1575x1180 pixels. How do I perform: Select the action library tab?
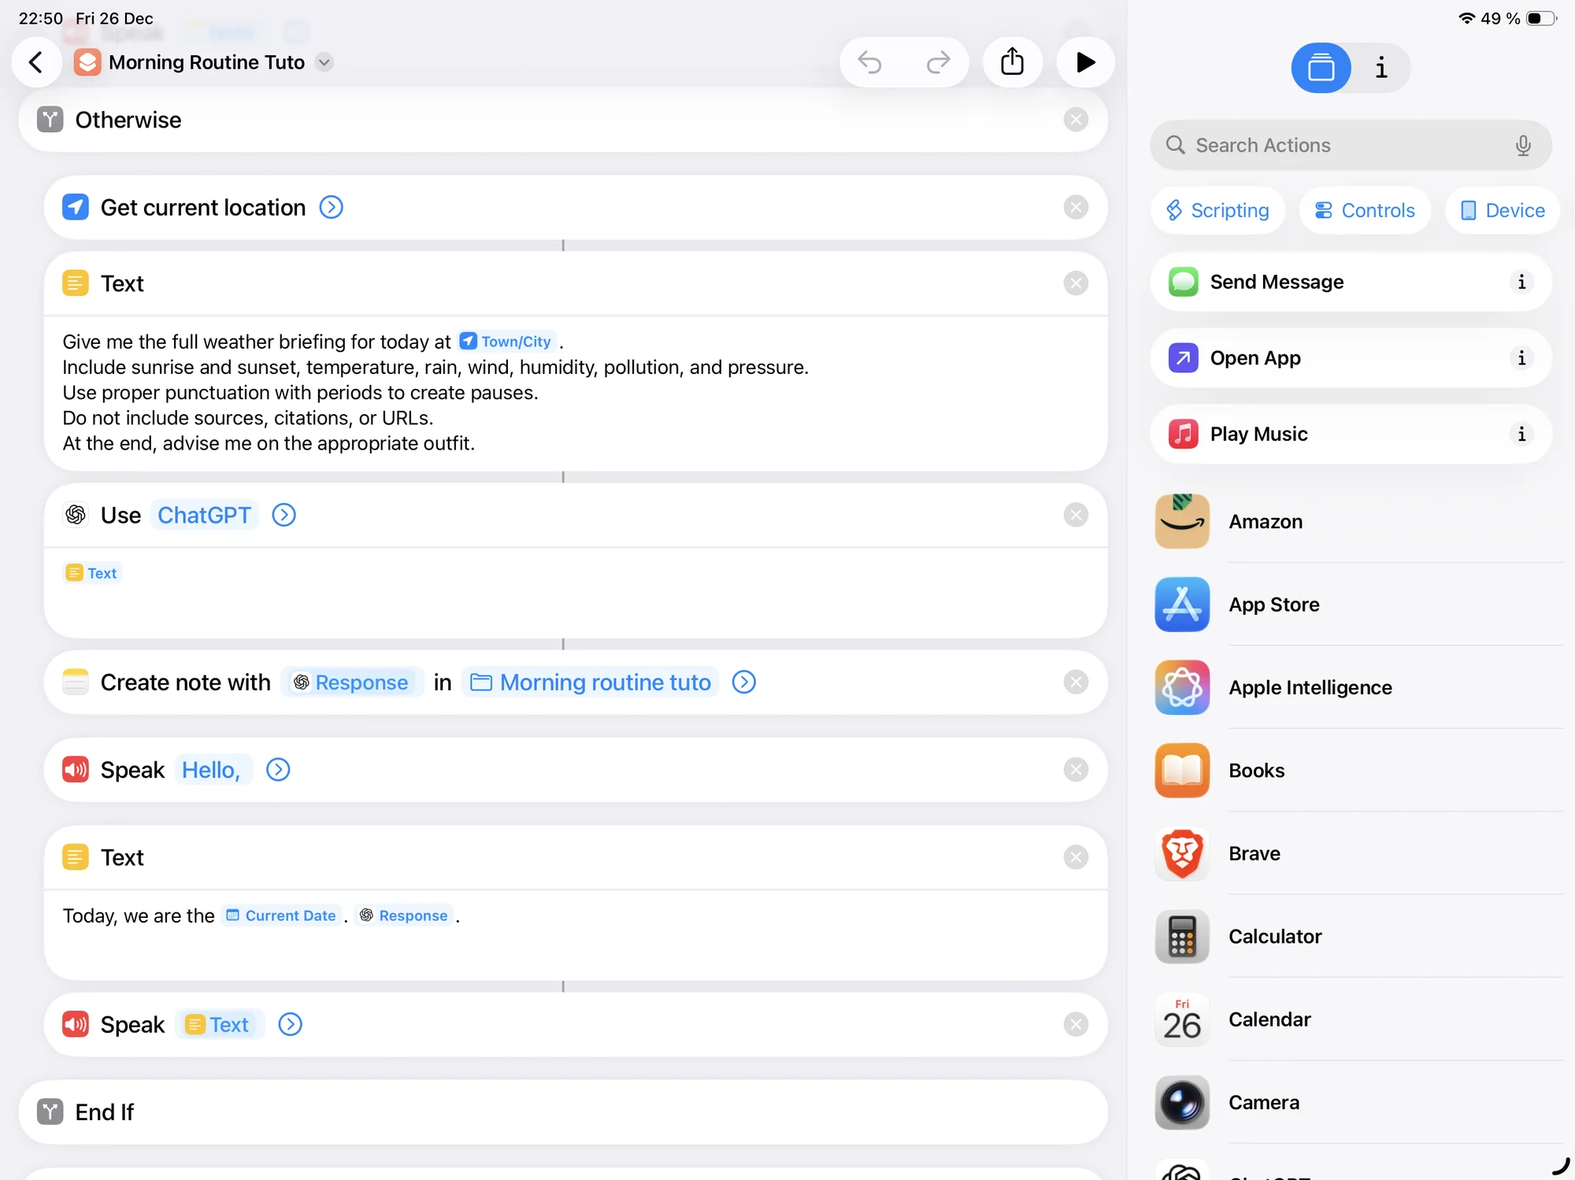click(x=1321, y=68)
